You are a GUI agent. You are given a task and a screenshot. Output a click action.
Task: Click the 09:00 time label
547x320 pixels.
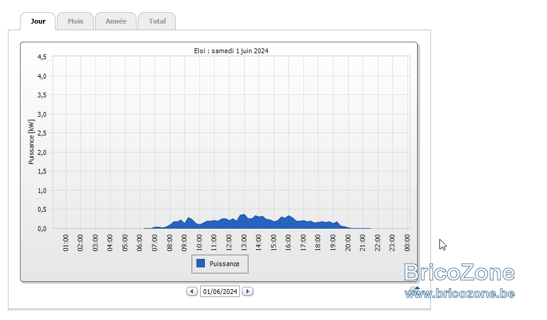coord(184,243)
